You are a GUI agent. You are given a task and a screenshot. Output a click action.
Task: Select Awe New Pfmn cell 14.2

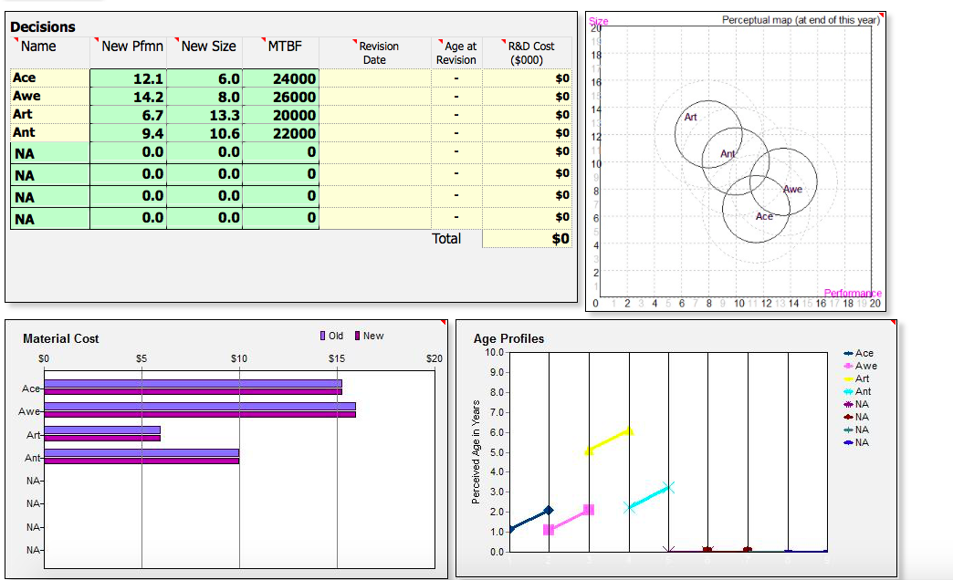[x=128, y=97]
